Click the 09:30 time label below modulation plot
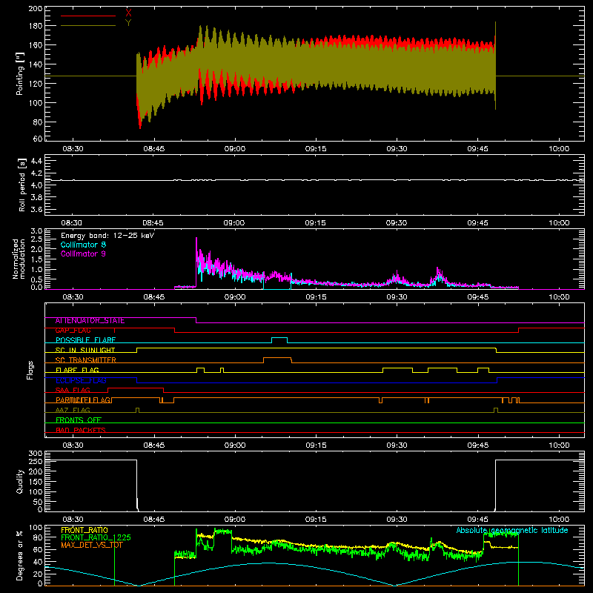 pyautogui.click(x=397, y=297)
